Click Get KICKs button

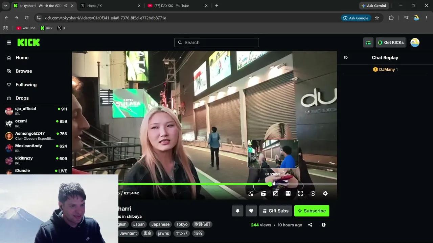coord(391,43)
